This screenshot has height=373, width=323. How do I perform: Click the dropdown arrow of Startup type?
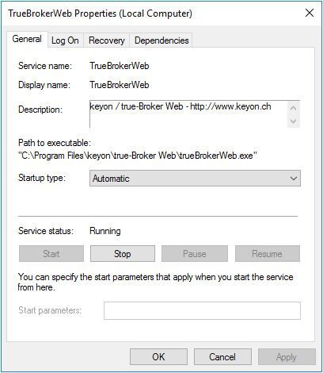coord(294,179)
